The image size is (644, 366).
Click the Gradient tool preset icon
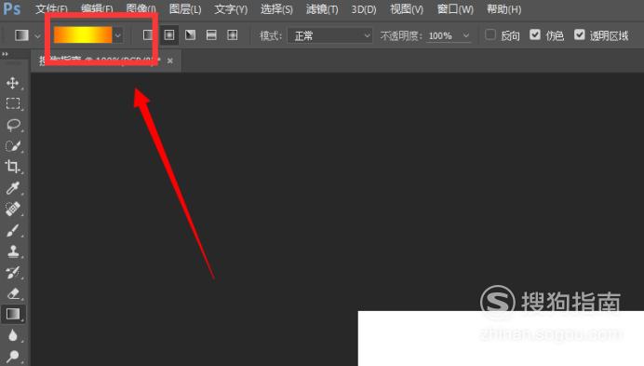[x=21, y=35]
